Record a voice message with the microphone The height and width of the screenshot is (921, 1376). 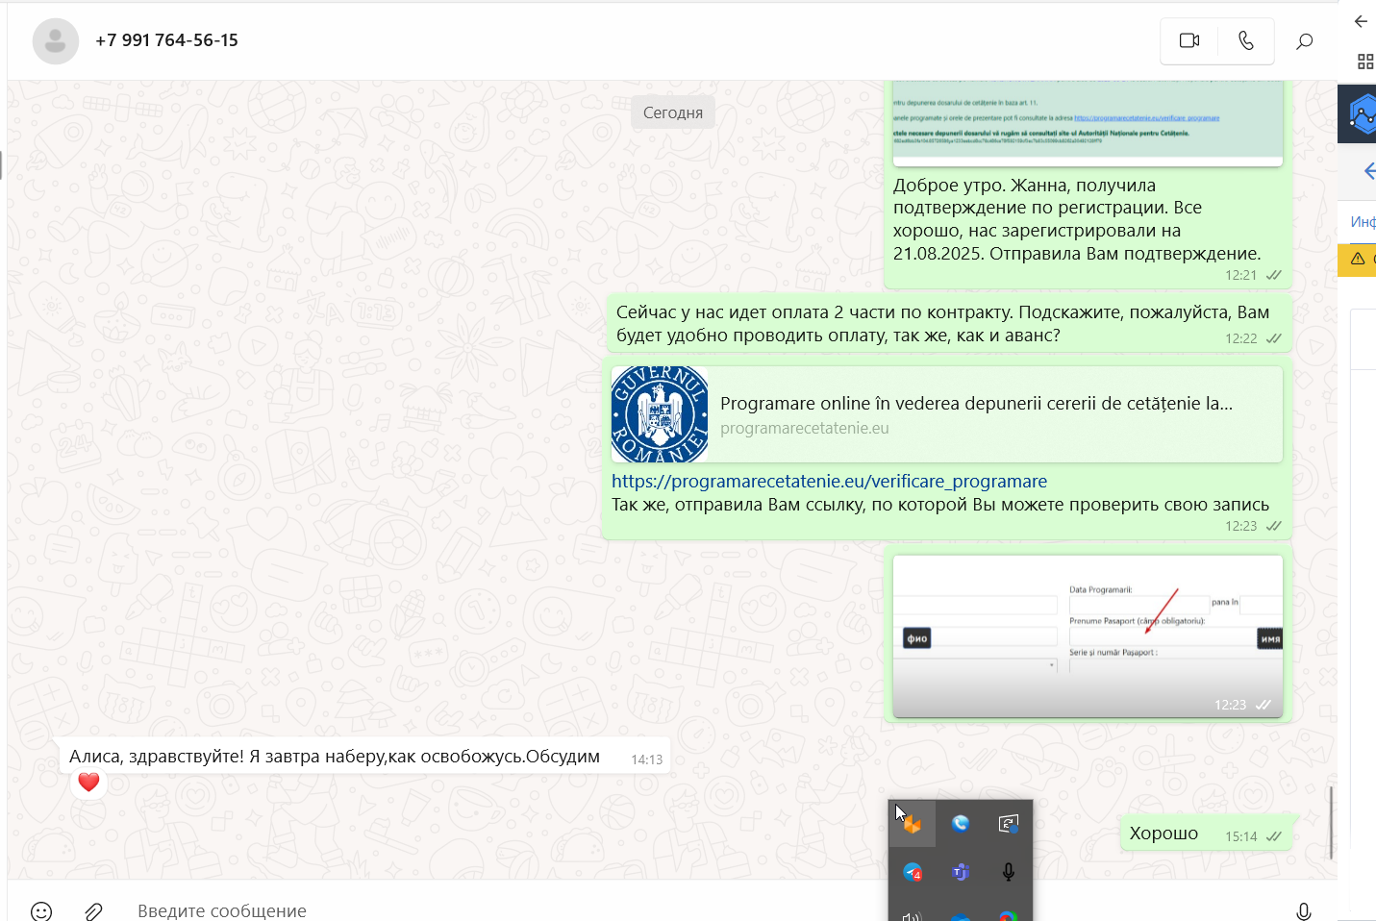pos(1304,911)
